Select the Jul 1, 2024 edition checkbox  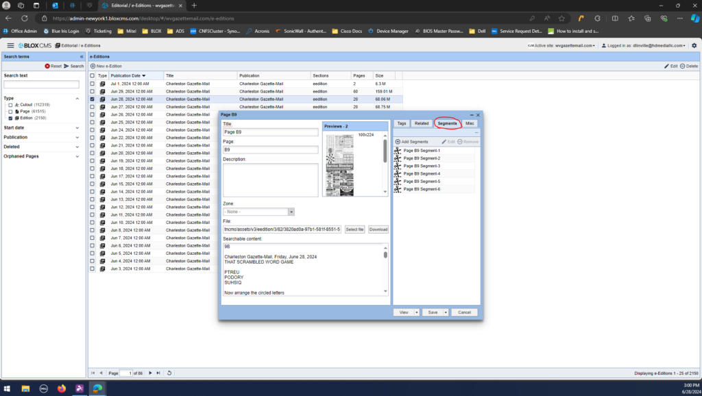(x=93, y=83)
